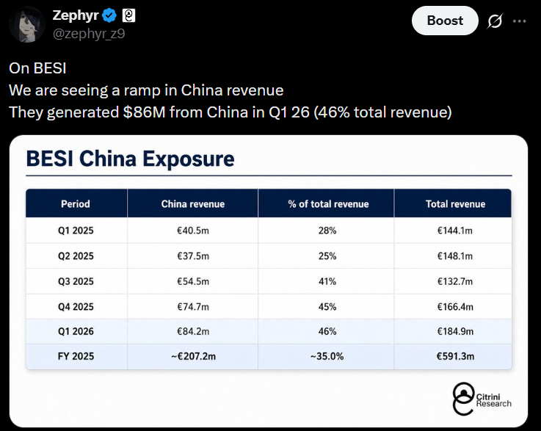Viewport: 541px width, 431px height.
Task: Select the Q4 2025 period cell
Action: coord(76,307)
